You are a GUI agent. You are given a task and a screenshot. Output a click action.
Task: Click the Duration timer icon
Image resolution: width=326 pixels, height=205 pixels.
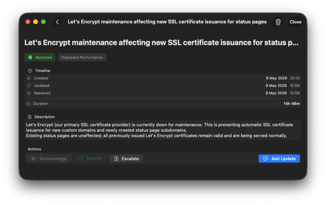28,104
